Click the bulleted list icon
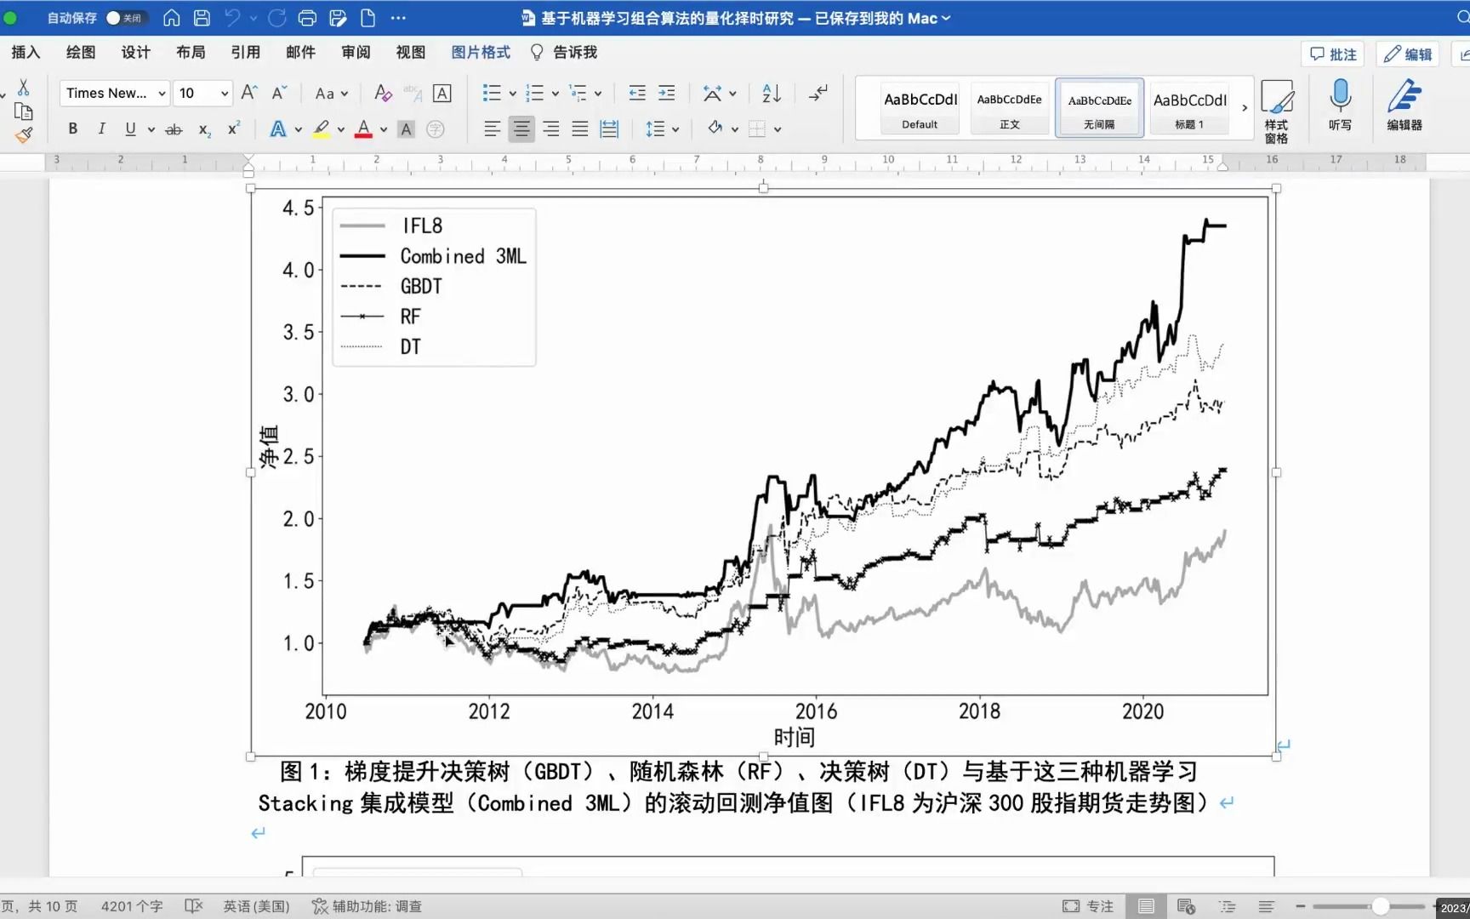The width and height of the screenshot is (1470, 919). (492, 93)
